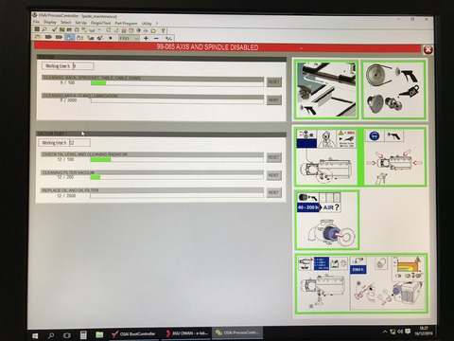The height and width of the screenshot is (341, 454).
Task: Launch Calculator from the taskbar
Action: [x=83, y=334]
